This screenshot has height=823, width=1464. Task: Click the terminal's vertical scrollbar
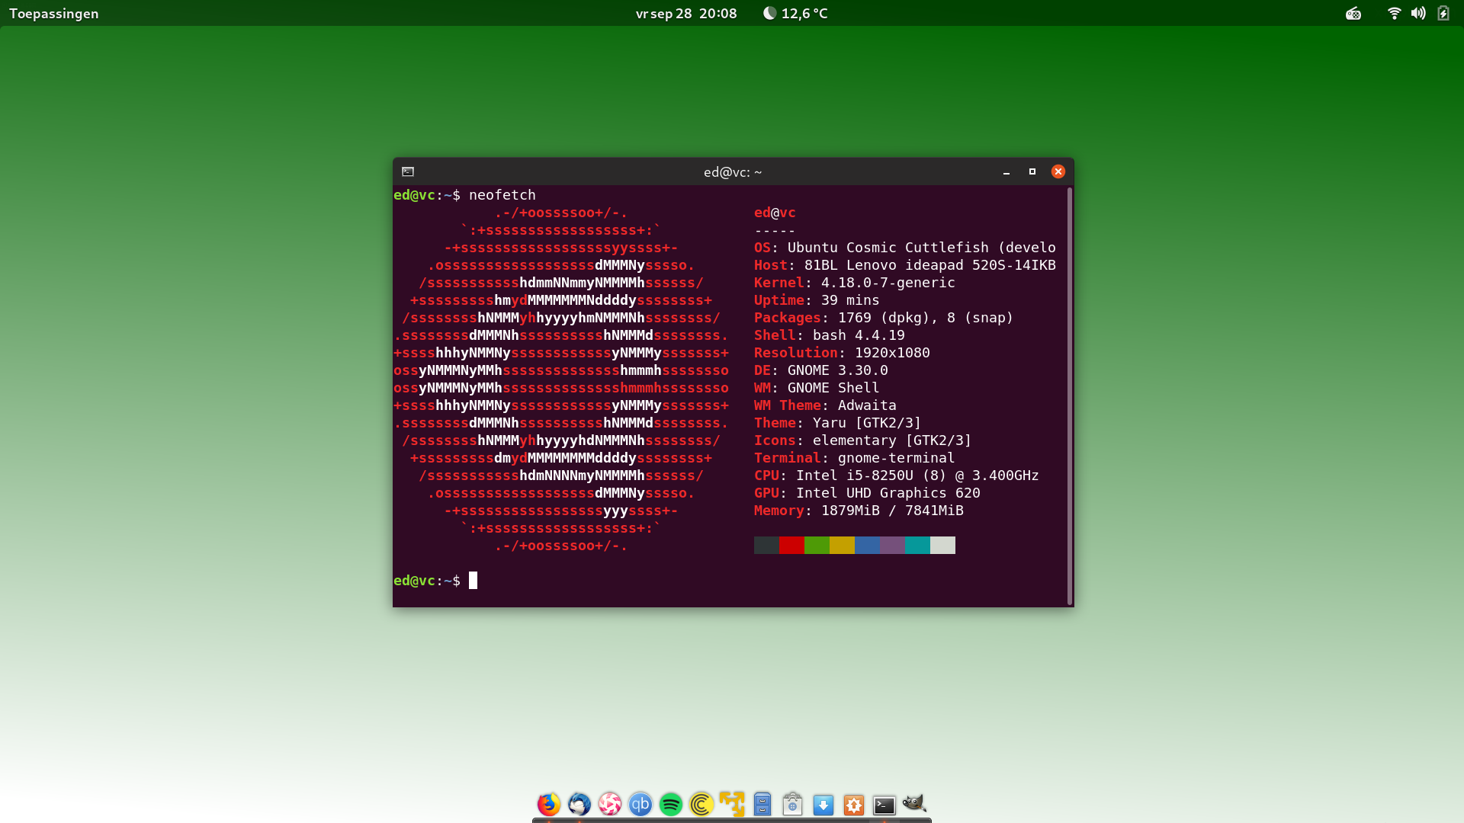[x=1070, y=396]
